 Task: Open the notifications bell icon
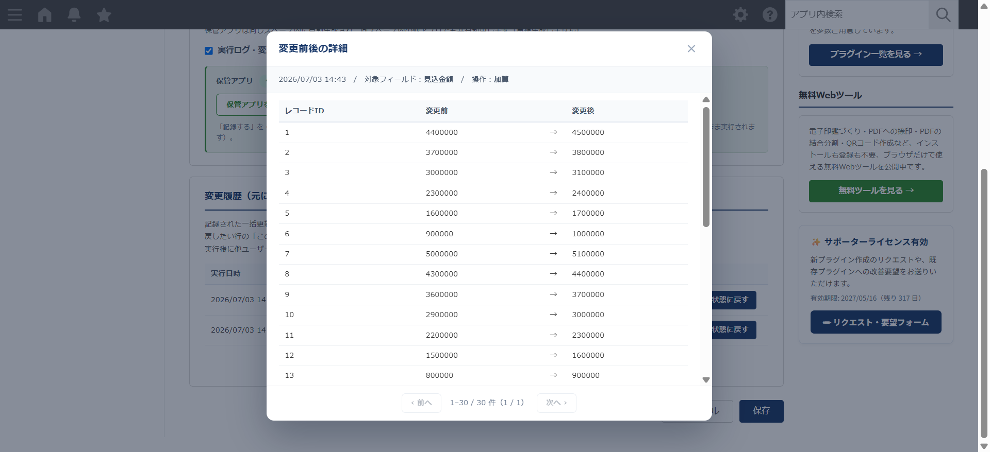click(x=74, y=14)
